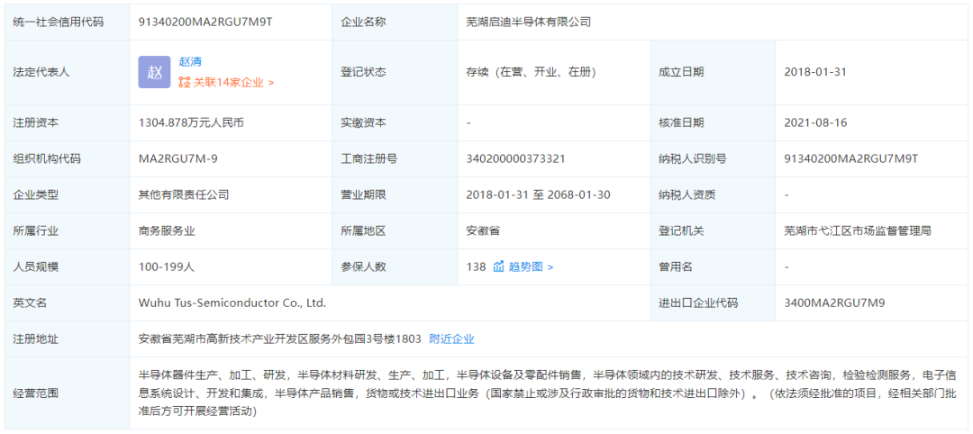Open the 趋势图 link
Image resolution: width=973 pixels, height=434 pixels.
coord(532,267)
